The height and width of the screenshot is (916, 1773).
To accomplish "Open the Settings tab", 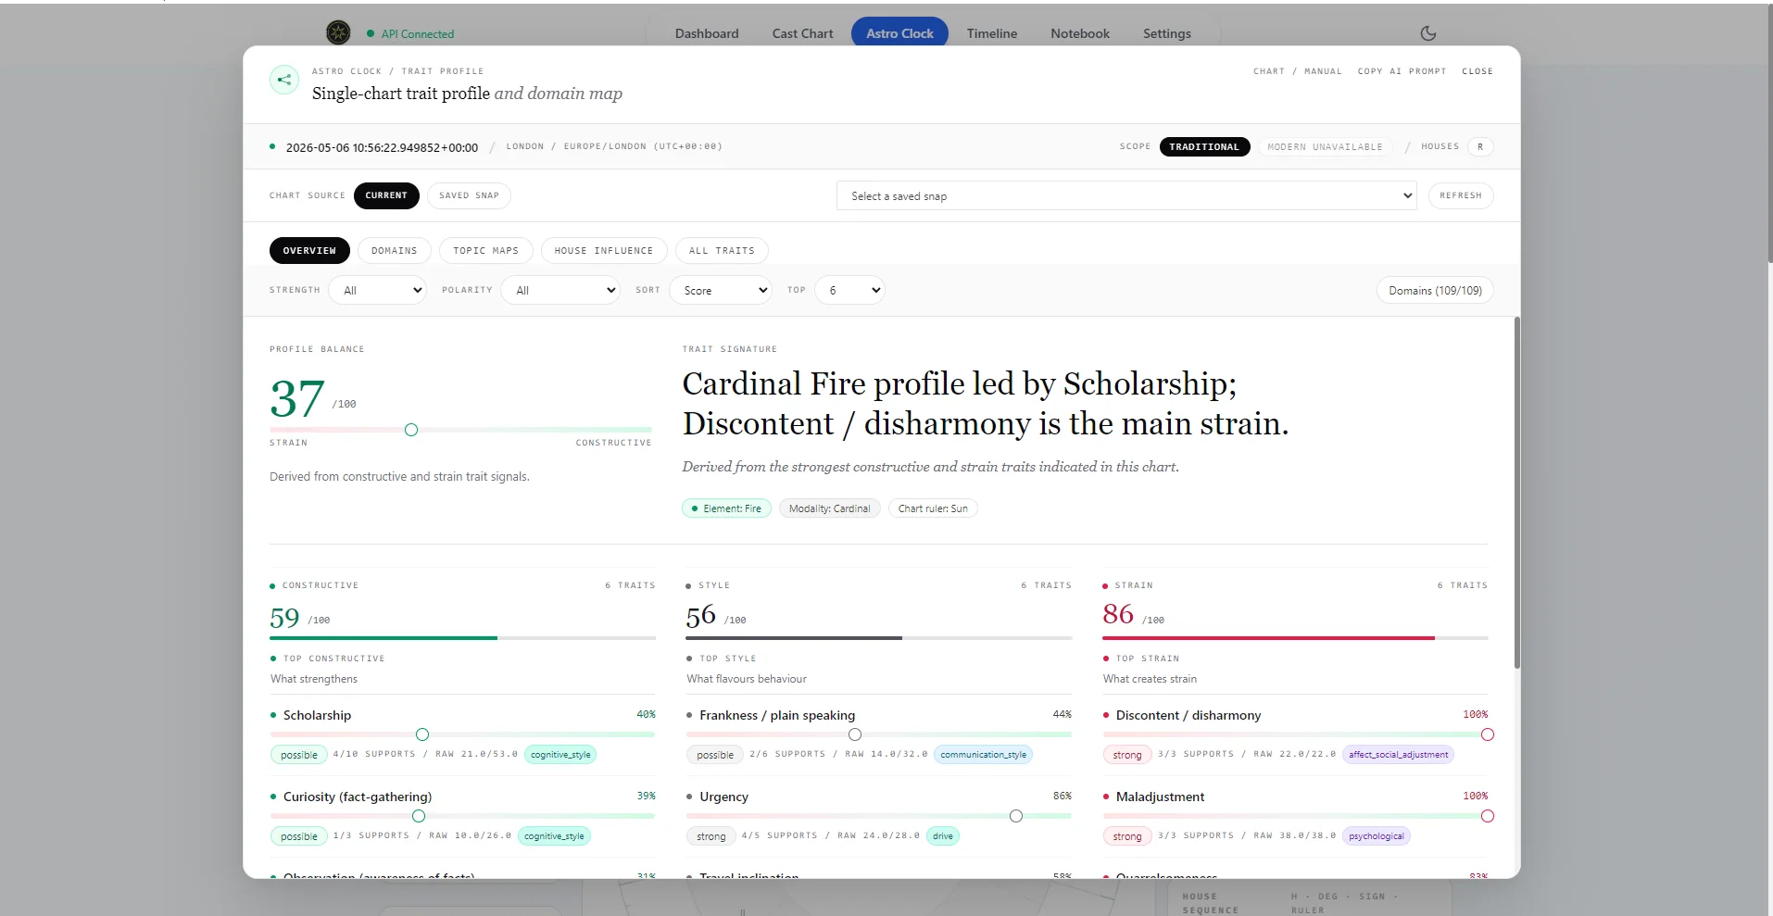I will point(1167,33).
